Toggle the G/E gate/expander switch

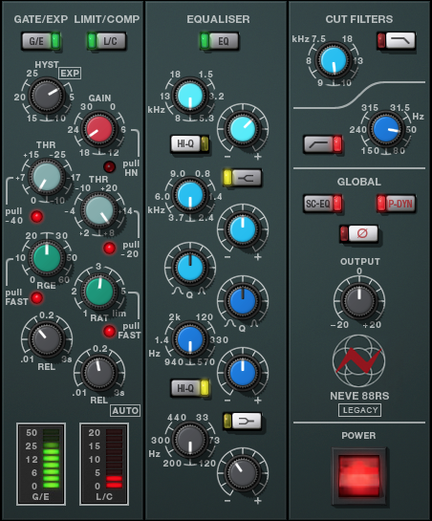[41, 41]
